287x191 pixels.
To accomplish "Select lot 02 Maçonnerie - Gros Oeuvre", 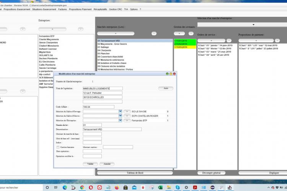I will (135, 44).
